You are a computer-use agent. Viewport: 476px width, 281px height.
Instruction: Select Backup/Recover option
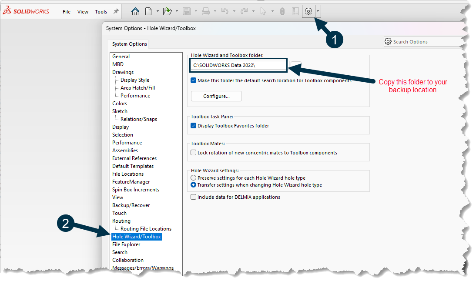tap(131, 205)
